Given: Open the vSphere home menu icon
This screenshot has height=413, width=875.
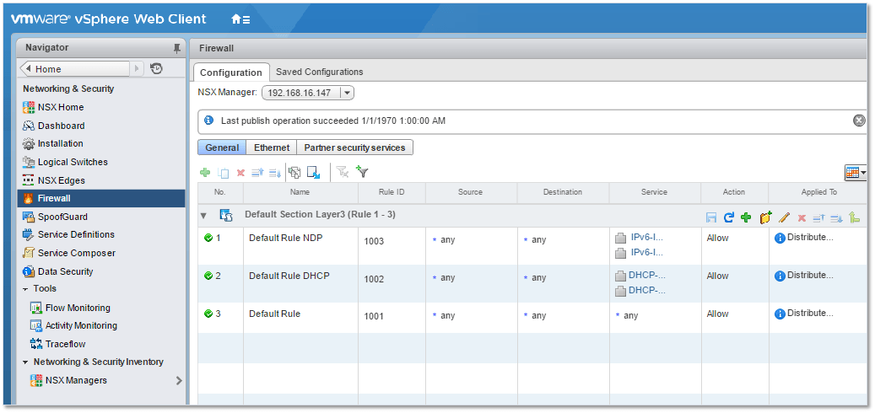Looking at the screenshot, I should pyautogui.click(x=240, y=19).
